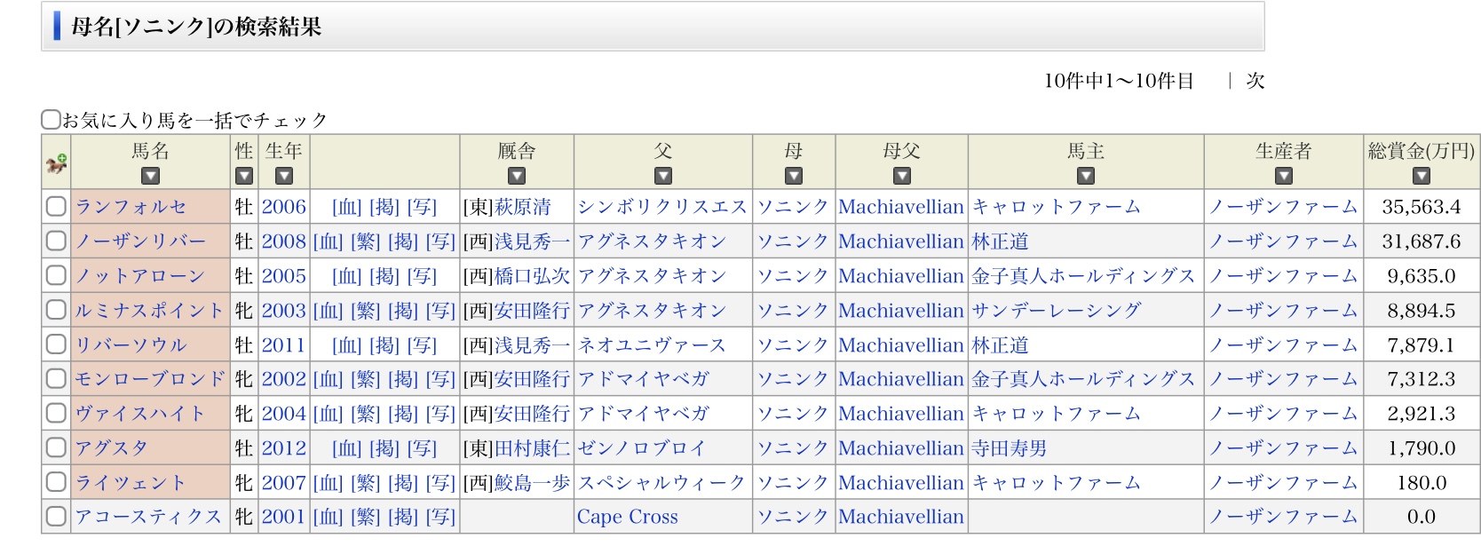1481x554 pixels.
Task: Open birth year 2012 link
Action: pos(284,448)
